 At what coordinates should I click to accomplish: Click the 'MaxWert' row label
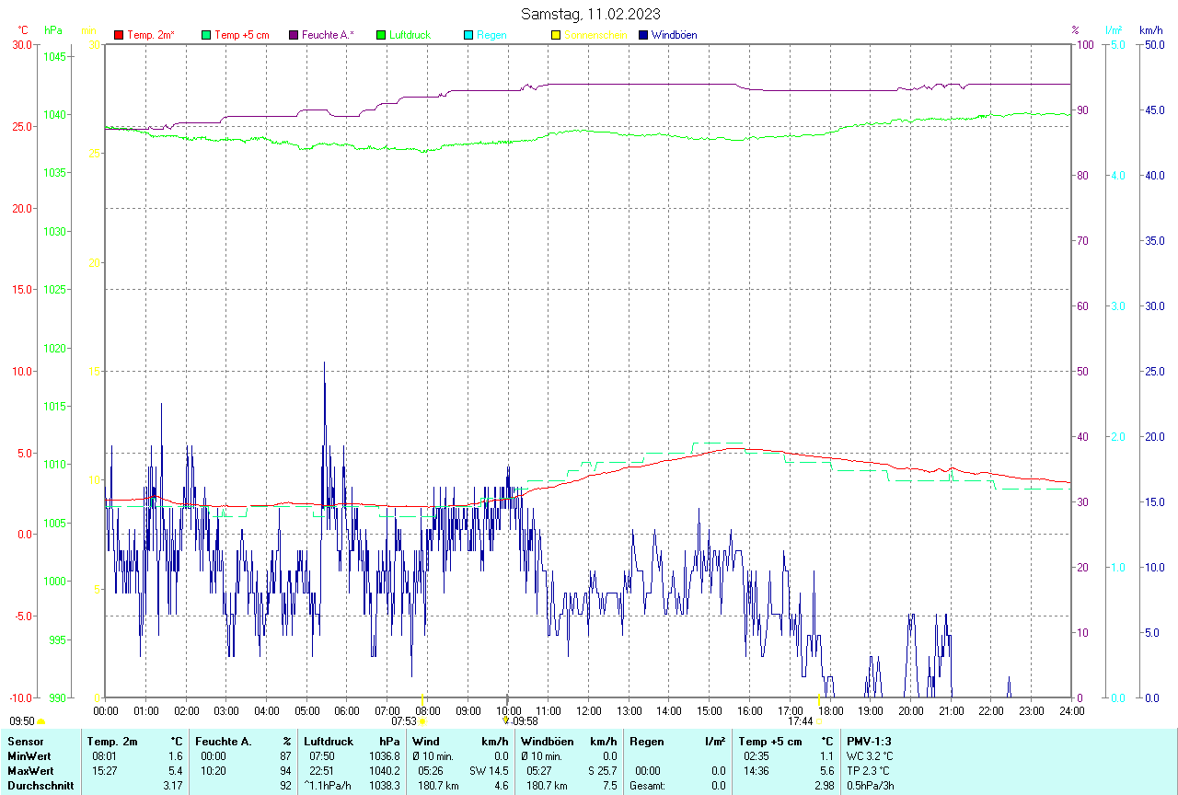pos(29,770)
